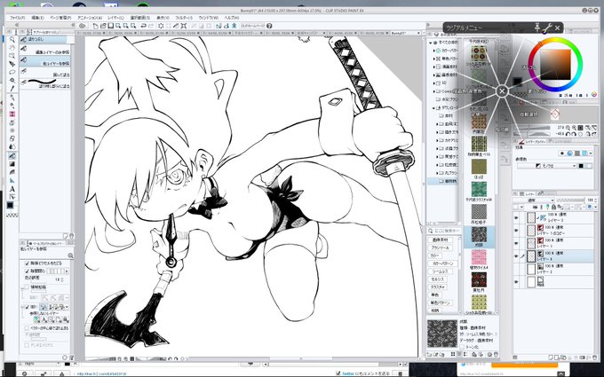The width and height of the screenshot is (604, 377).
Task: Open the レイヤー(L) menu
Action: [x=115, y=18]
